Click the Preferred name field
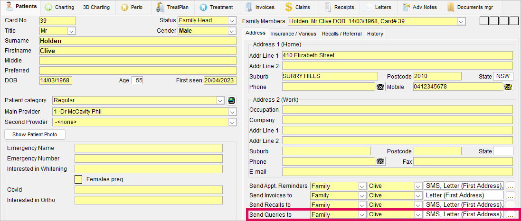This screenshot has width=521, height=221. pos(138,71)
